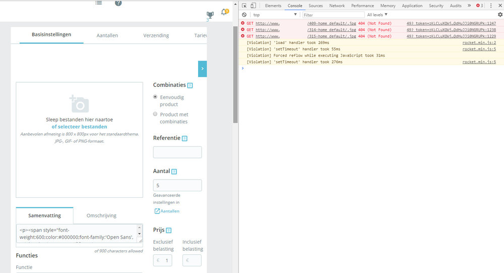Select Eenvoudig product radio button
Screen dimensions: 504x273
[155, 96]
